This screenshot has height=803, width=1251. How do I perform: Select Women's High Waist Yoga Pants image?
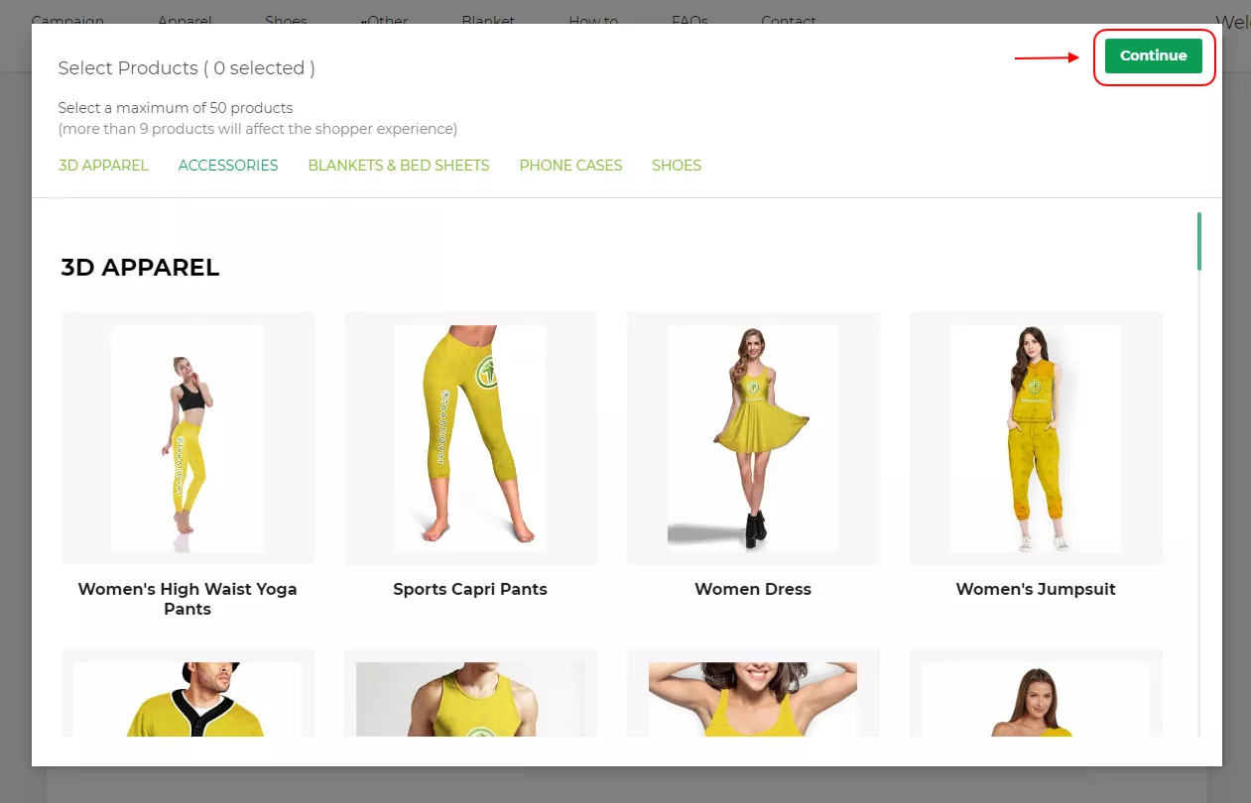(x=188, y=438)
